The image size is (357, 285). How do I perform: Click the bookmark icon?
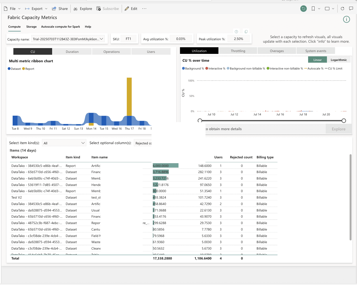(x=313, y=9)
